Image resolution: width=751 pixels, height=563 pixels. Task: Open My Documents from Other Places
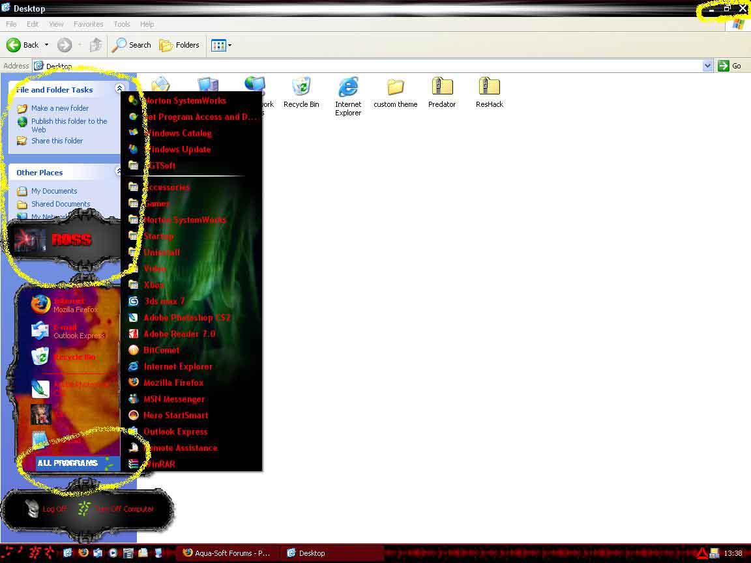54,191
